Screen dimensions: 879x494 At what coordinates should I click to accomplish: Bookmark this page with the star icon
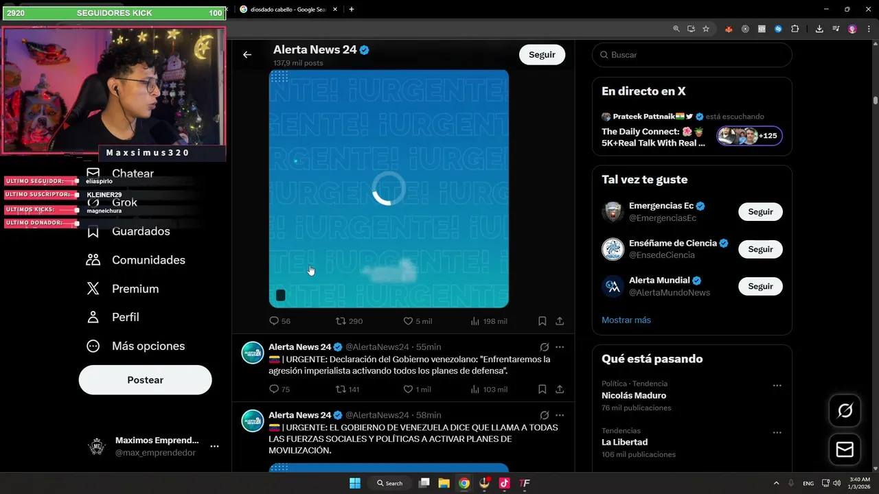(706, 29)
